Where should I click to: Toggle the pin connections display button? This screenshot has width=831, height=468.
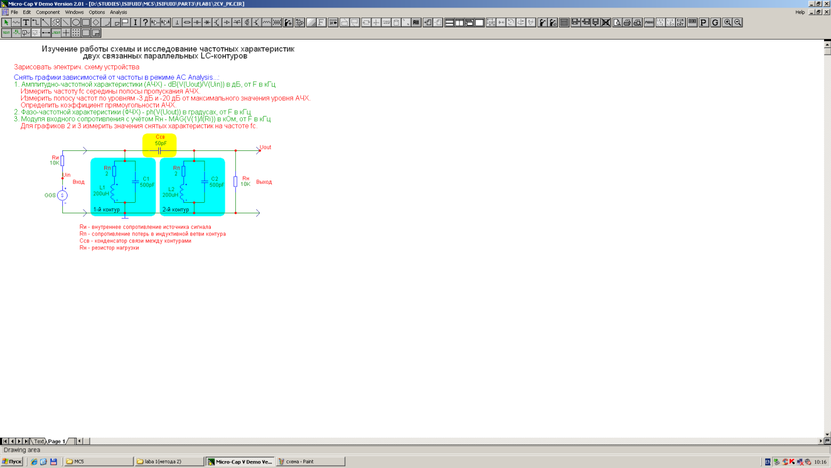[x=46, y=33]
